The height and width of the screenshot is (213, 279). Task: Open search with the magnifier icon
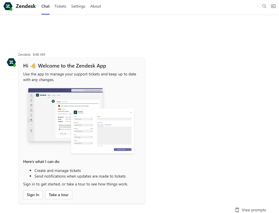pyautogui.click(x=264, y=6)
